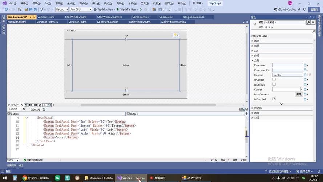Click the show snap grid icon
The width and height of the screenshot is (323, 182).
point(31,105)
